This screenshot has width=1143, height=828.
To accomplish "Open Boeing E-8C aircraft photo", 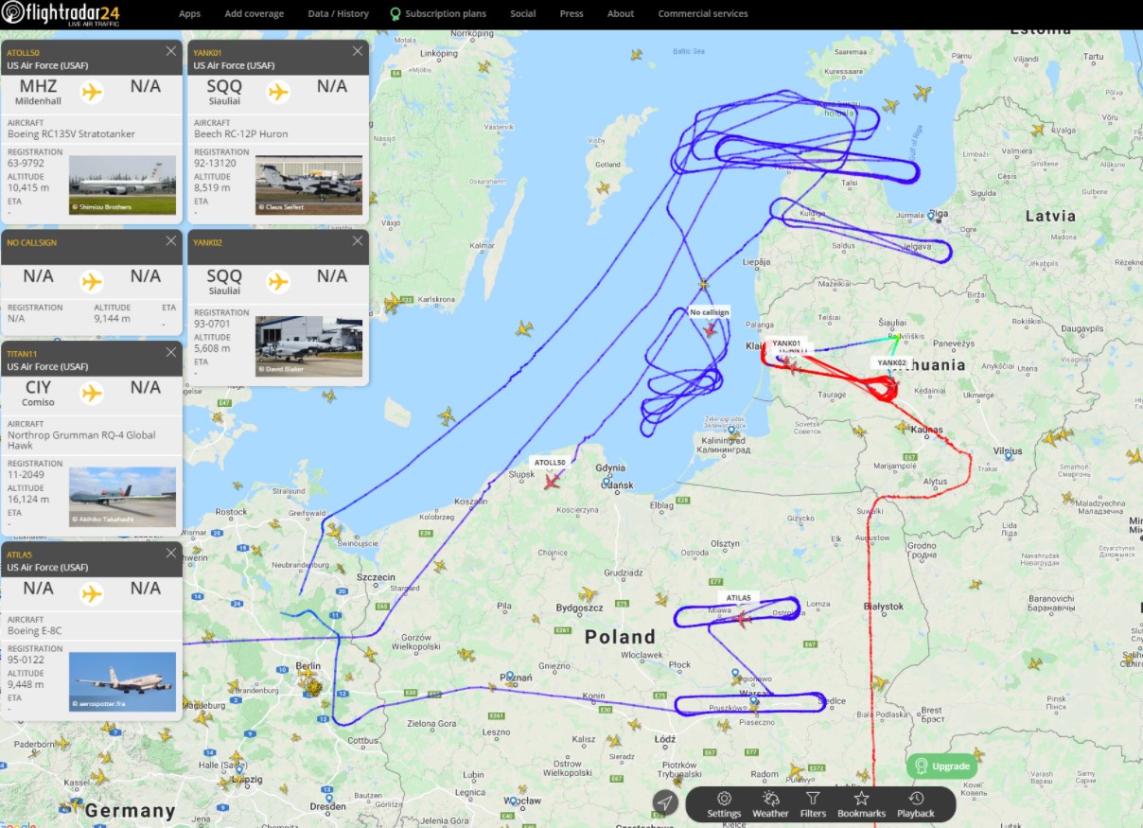I will point(122,681).
